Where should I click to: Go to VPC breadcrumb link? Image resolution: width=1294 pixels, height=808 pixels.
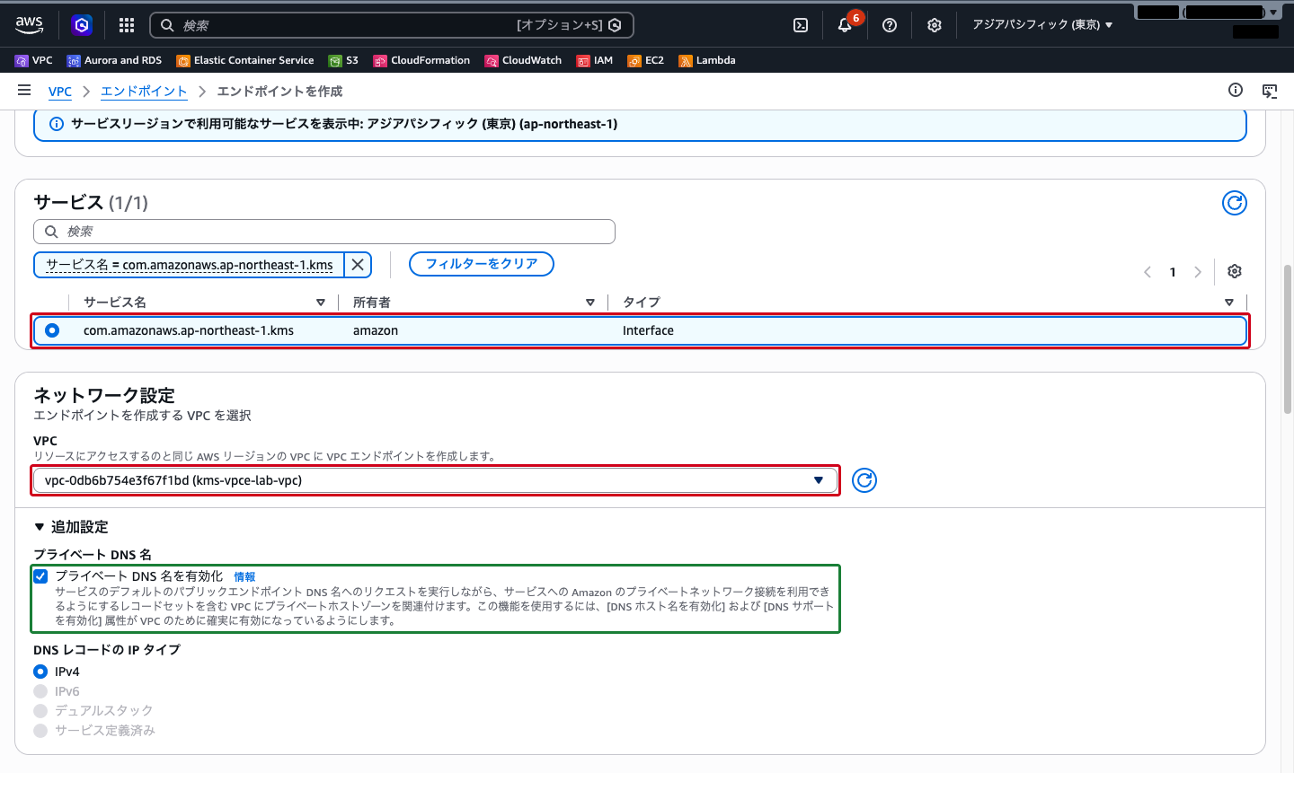tap(60, 92)
